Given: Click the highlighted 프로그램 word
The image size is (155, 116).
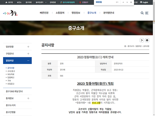Looking at the screenshot, I should (x=96, y=103).
